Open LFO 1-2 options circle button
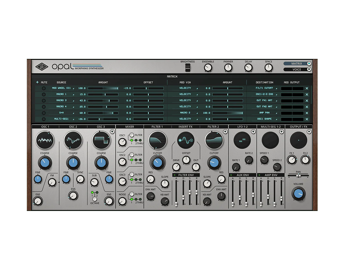 [x=253, y=132]
